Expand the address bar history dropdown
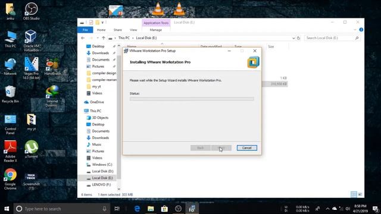This screenshot has height=214, width=381. [x=293, y=38]
